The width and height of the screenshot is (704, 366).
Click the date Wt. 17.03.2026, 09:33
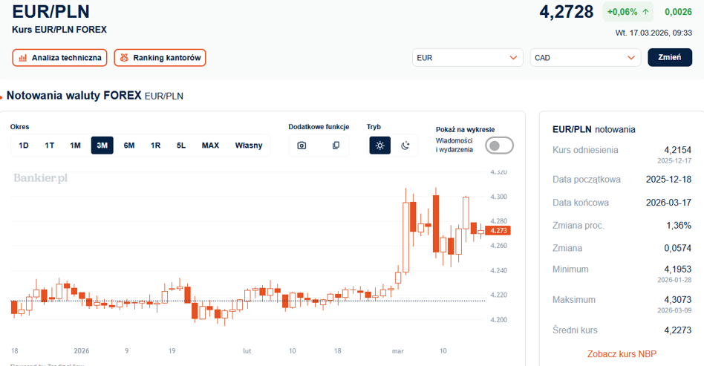click(654, 33)
